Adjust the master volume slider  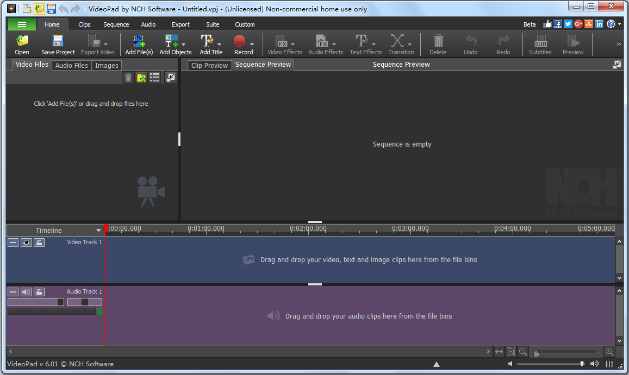point(582,364)
